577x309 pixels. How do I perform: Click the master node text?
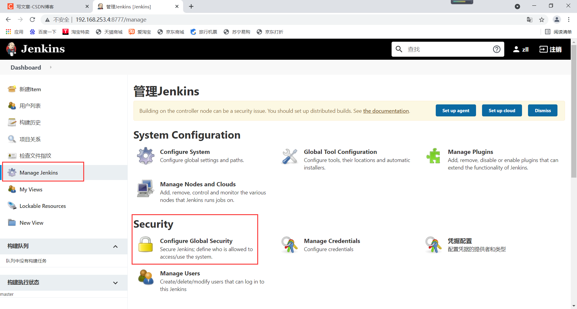[7, 294]
